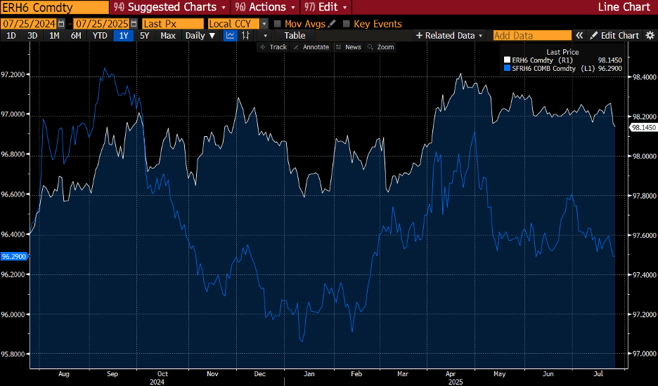Click the Last Price legend header
Screen dimensions: 658x386
pyautogui.click(x=562, y=52)
